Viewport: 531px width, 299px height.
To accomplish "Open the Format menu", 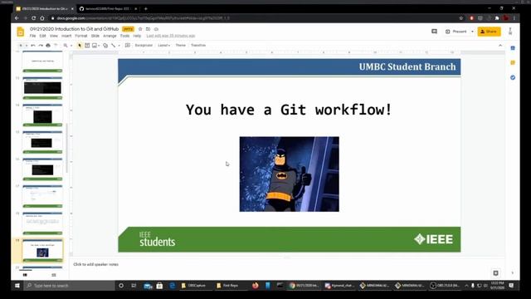I will pyautogui.click(x=81, y=36).
